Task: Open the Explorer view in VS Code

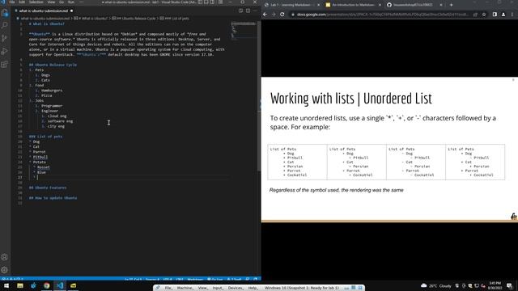Action: coord(5,13)
